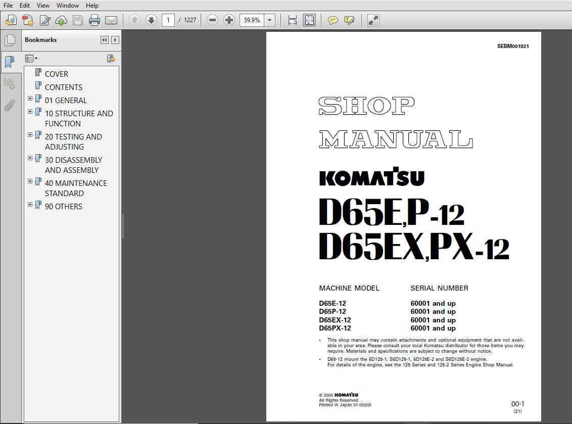The image size is (572, 424).
Task: Collapse the Bookmarks panel with the double-left arrow
Action: pyautogui.click(x=104, y=40)
